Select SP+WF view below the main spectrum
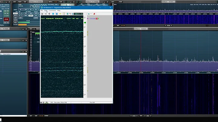The height and width of the screenshot is (122, 218). click(x=41, y=116)
